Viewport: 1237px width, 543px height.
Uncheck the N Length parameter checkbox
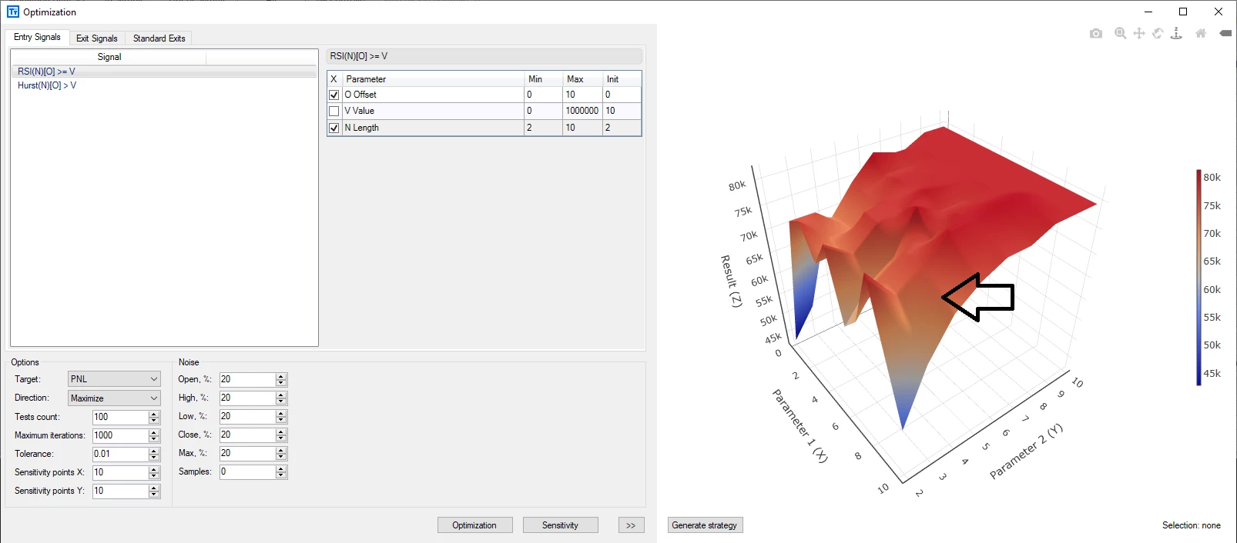pos(334,128)
